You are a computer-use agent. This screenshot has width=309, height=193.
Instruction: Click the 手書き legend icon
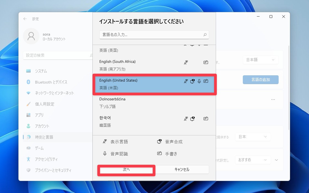pyautogui.click(x=159, y=153)
